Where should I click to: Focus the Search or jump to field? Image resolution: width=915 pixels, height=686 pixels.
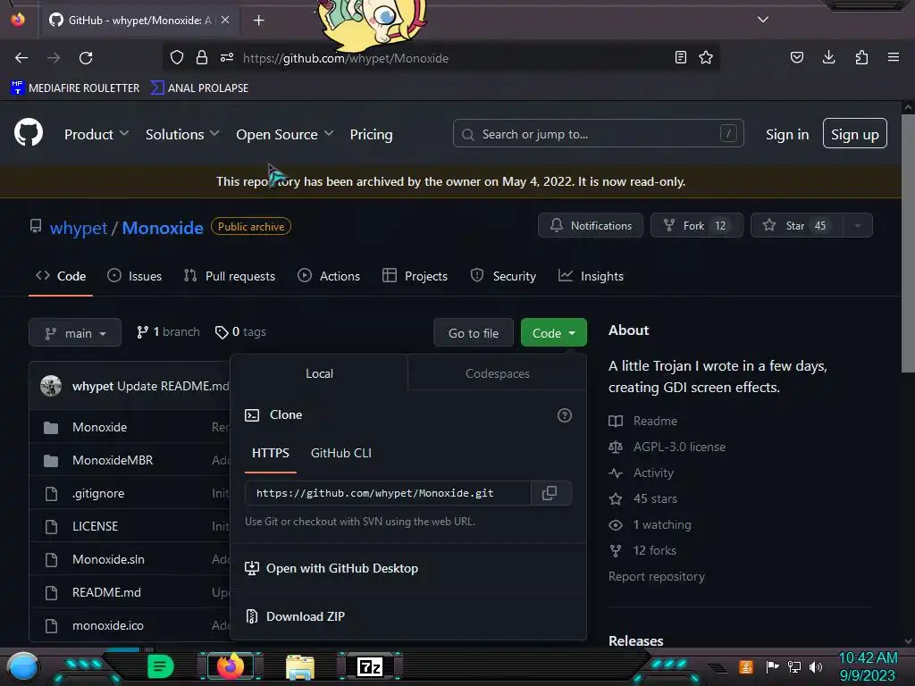pyautogui.click(x=598, y=134)
